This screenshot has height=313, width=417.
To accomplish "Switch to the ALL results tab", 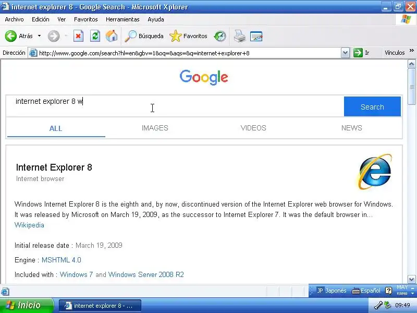I will tap(56, 128).
